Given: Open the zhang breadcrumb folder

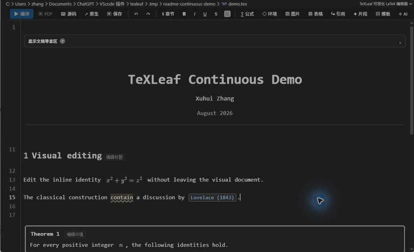Looking at the screenshot, I should tap(37, 4).
